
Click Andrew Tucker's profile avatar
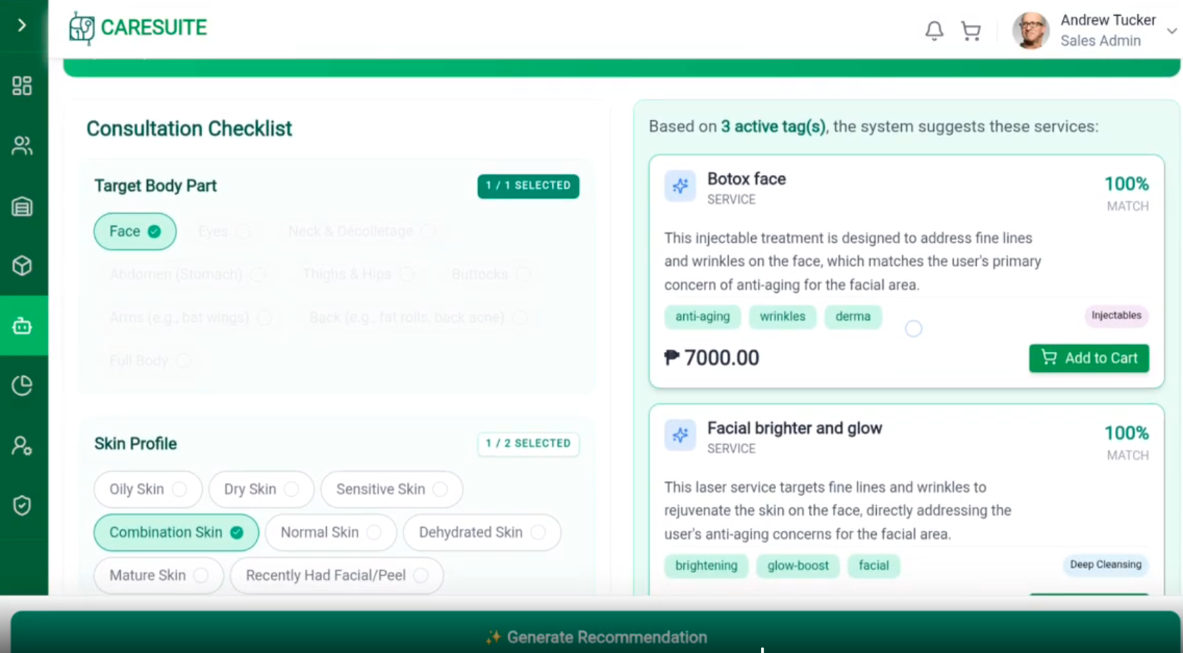point(1030,31)
